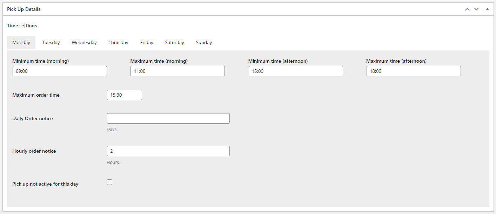The height and width of the screenshot is (214, 496).
Task: Open the Wednesday tab
Action: point(84,42)
